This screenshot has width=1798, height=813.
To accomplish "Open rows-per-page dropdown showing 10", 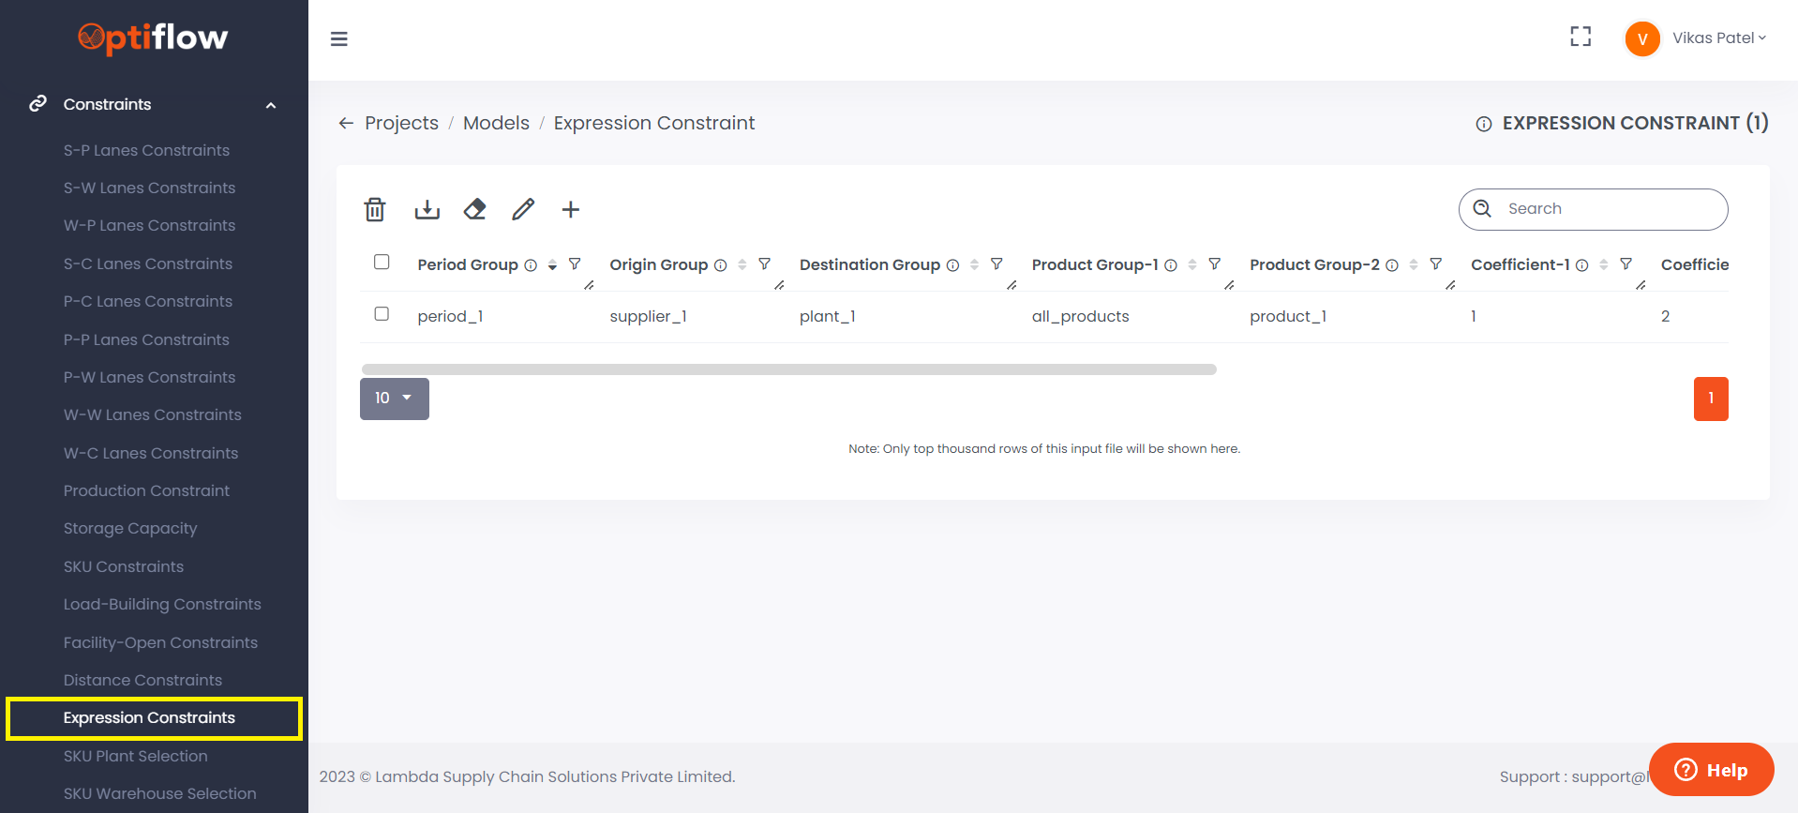I will [x=395, y=399].
